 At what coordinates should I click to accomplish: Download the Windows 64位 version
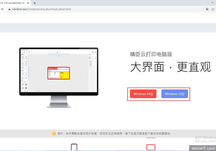(x=143, y=94)
